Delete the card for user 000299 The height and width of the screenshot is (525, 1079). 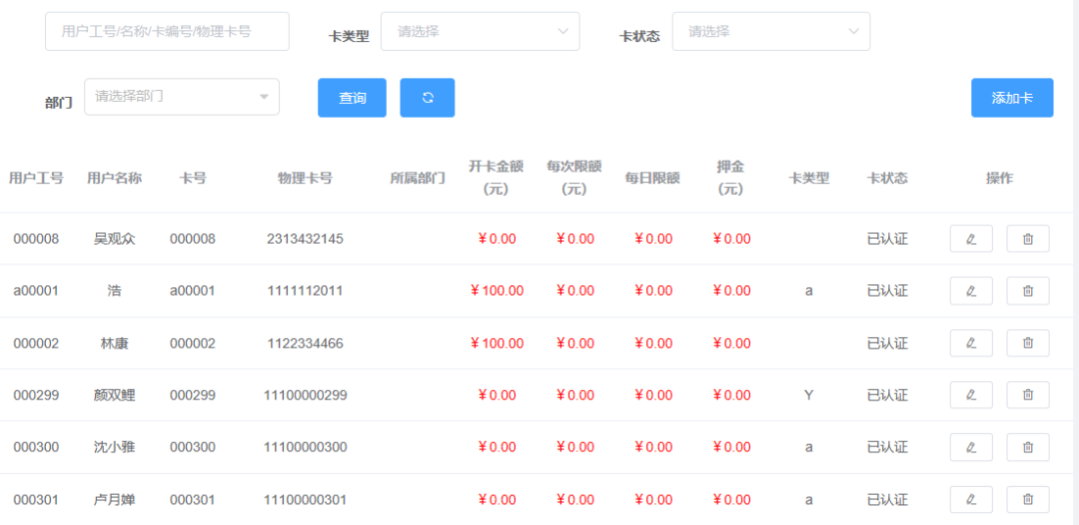tap(1027, 395)
